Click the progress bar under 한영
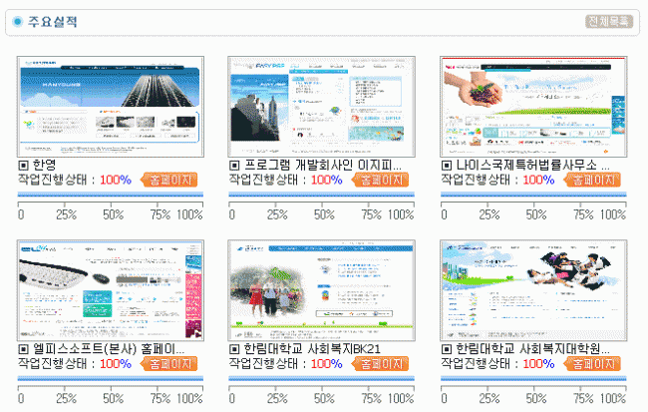Screen dimensions: 648x412 coord(111,195)
